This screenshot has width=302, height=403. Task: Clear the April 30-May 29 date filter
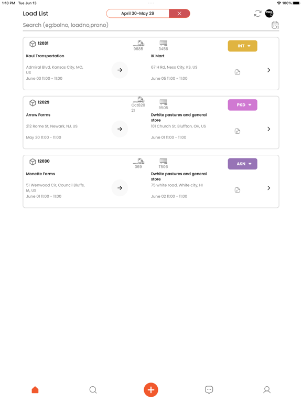tap(179, 13)
